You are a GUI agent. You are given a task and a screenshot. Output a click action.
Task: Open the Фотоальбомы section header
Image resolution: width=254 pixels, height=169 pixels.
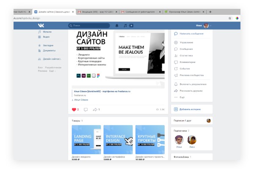(x=182, y=157)
